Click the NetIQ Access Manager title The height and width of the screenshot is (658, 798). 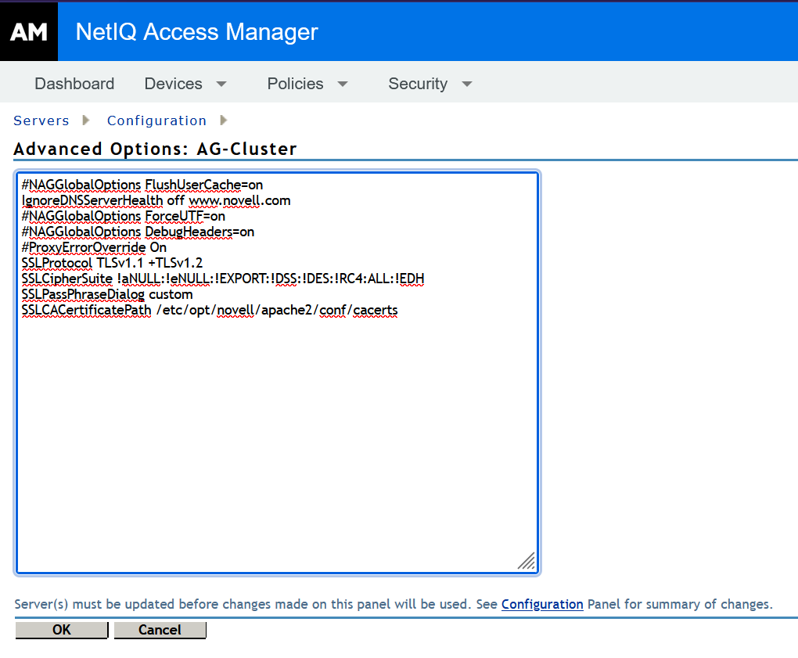coord(196,31)
